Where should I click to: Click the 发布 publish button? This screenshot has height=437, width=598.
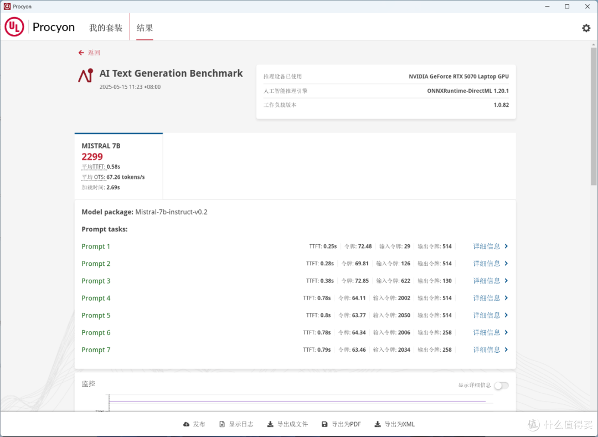pos(194,424)
